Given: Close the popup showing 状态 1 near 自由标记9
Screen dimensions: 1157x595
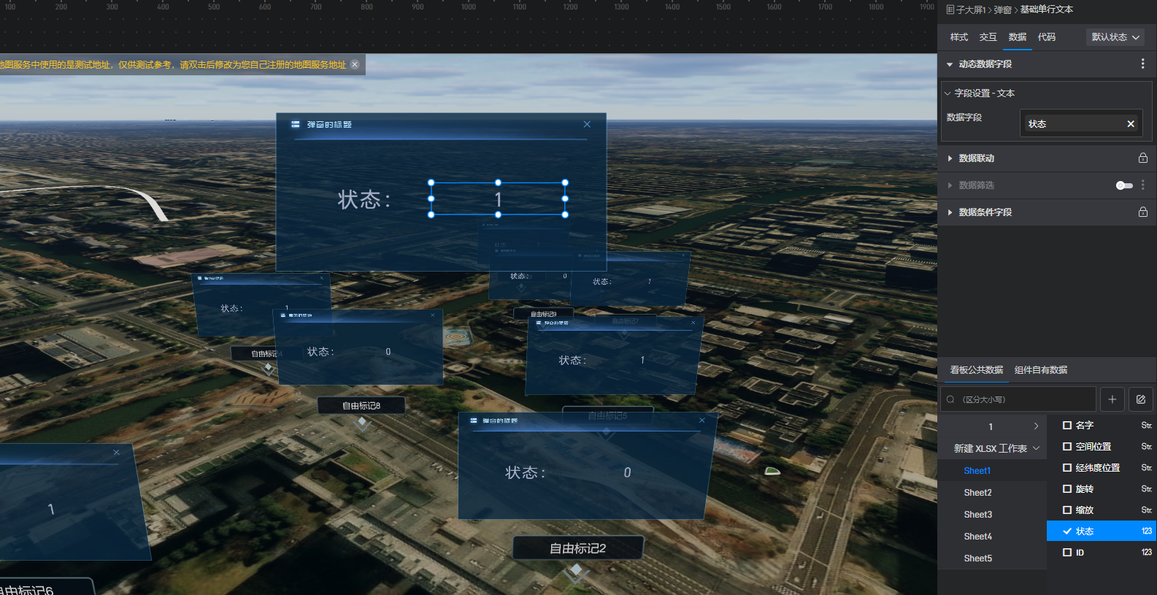Looking at the screenshot, I should 693,323.
